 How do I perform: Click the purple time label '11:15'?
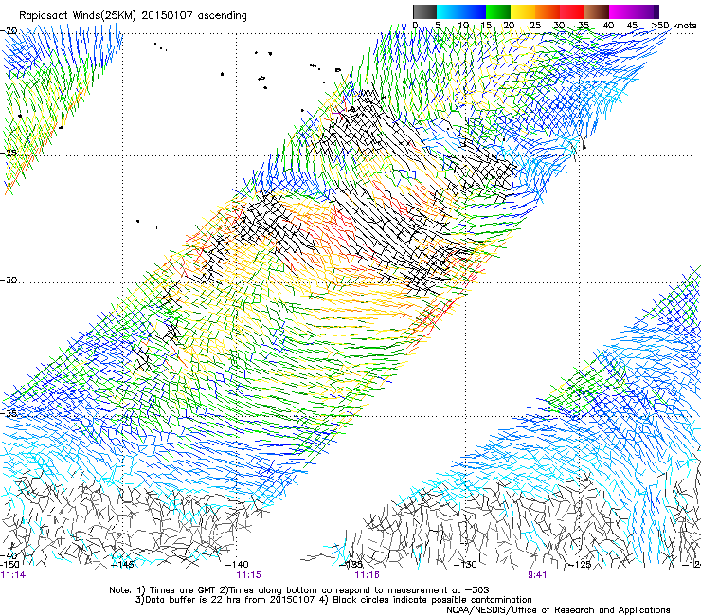coord(248,575)
